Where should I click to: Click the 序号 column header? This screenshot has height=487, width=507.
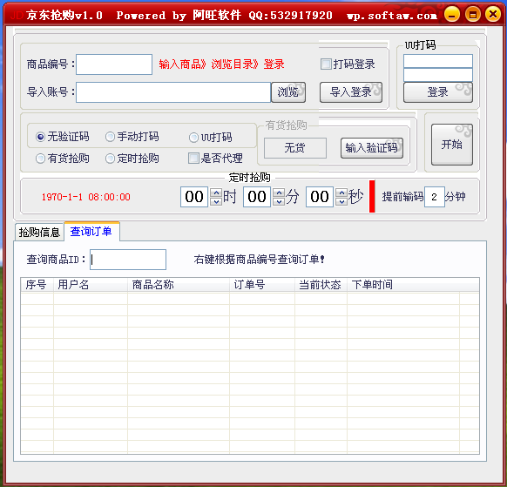(x=37, y=285)
